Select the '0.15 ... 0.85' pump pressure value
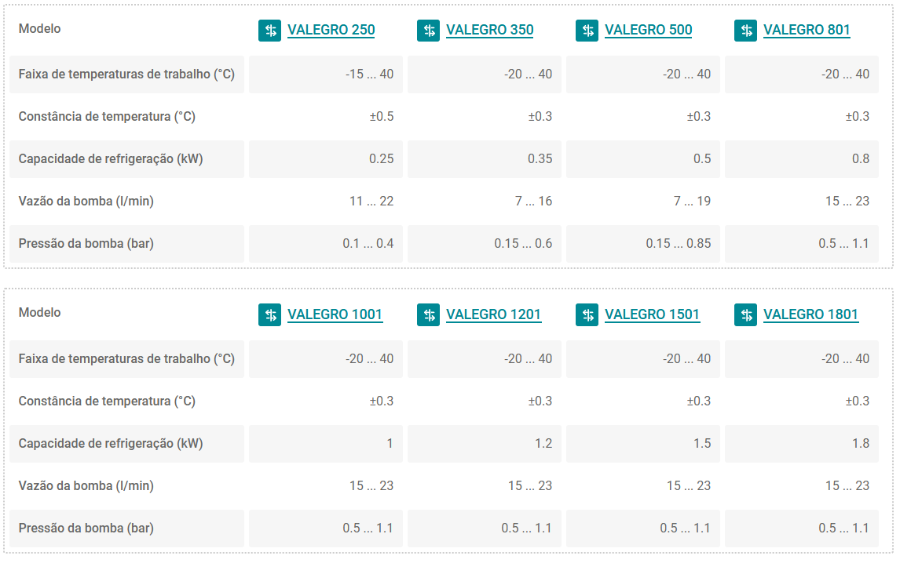This screenshot has width=900, height=563. [x=679, y=244]
